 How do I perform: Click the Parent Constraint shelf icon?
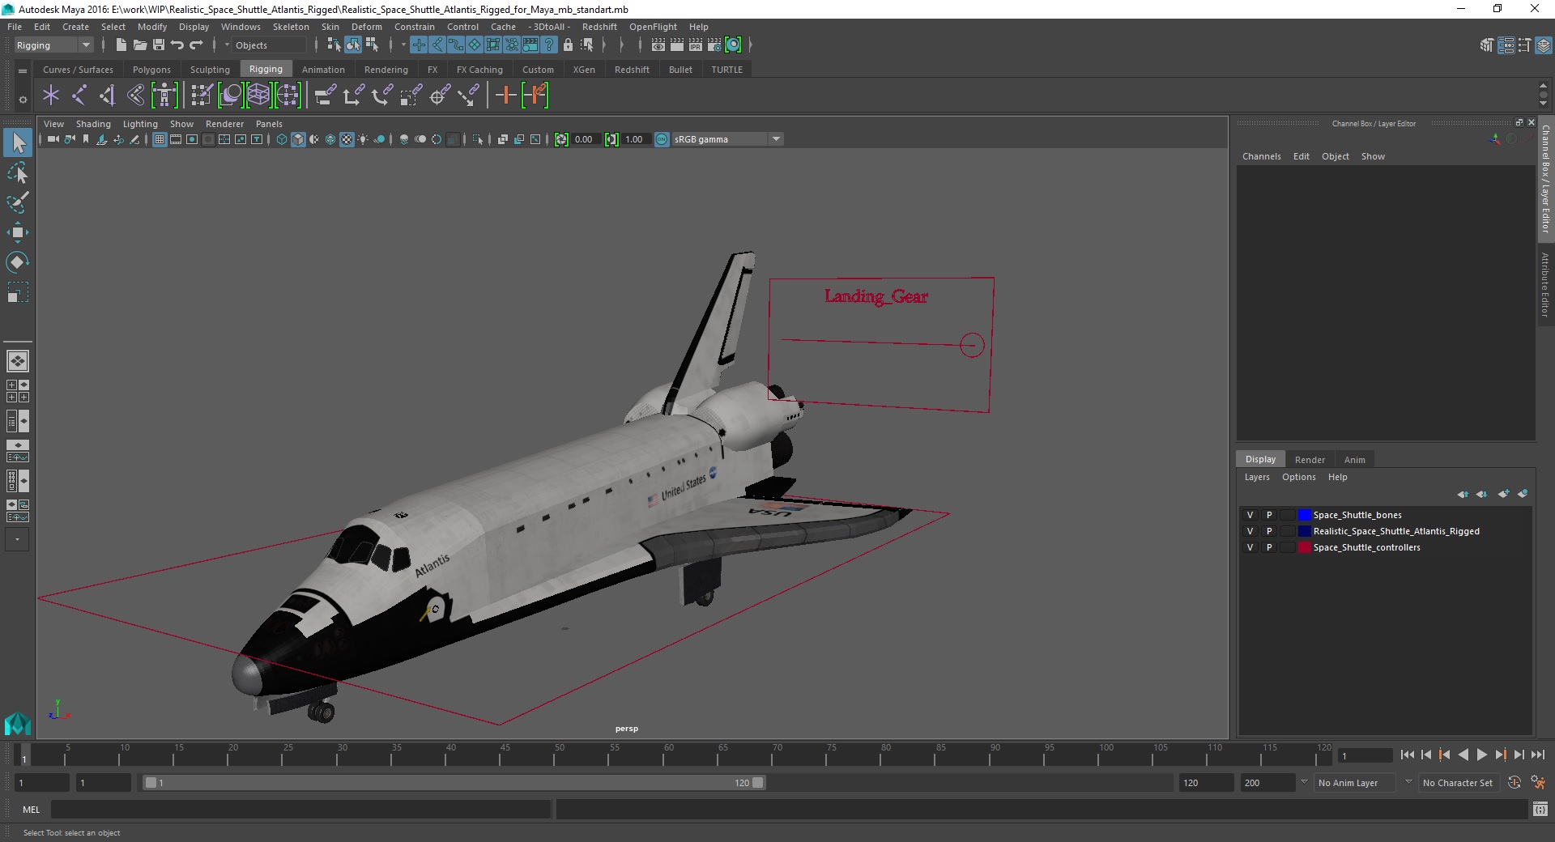pos(324,96)
